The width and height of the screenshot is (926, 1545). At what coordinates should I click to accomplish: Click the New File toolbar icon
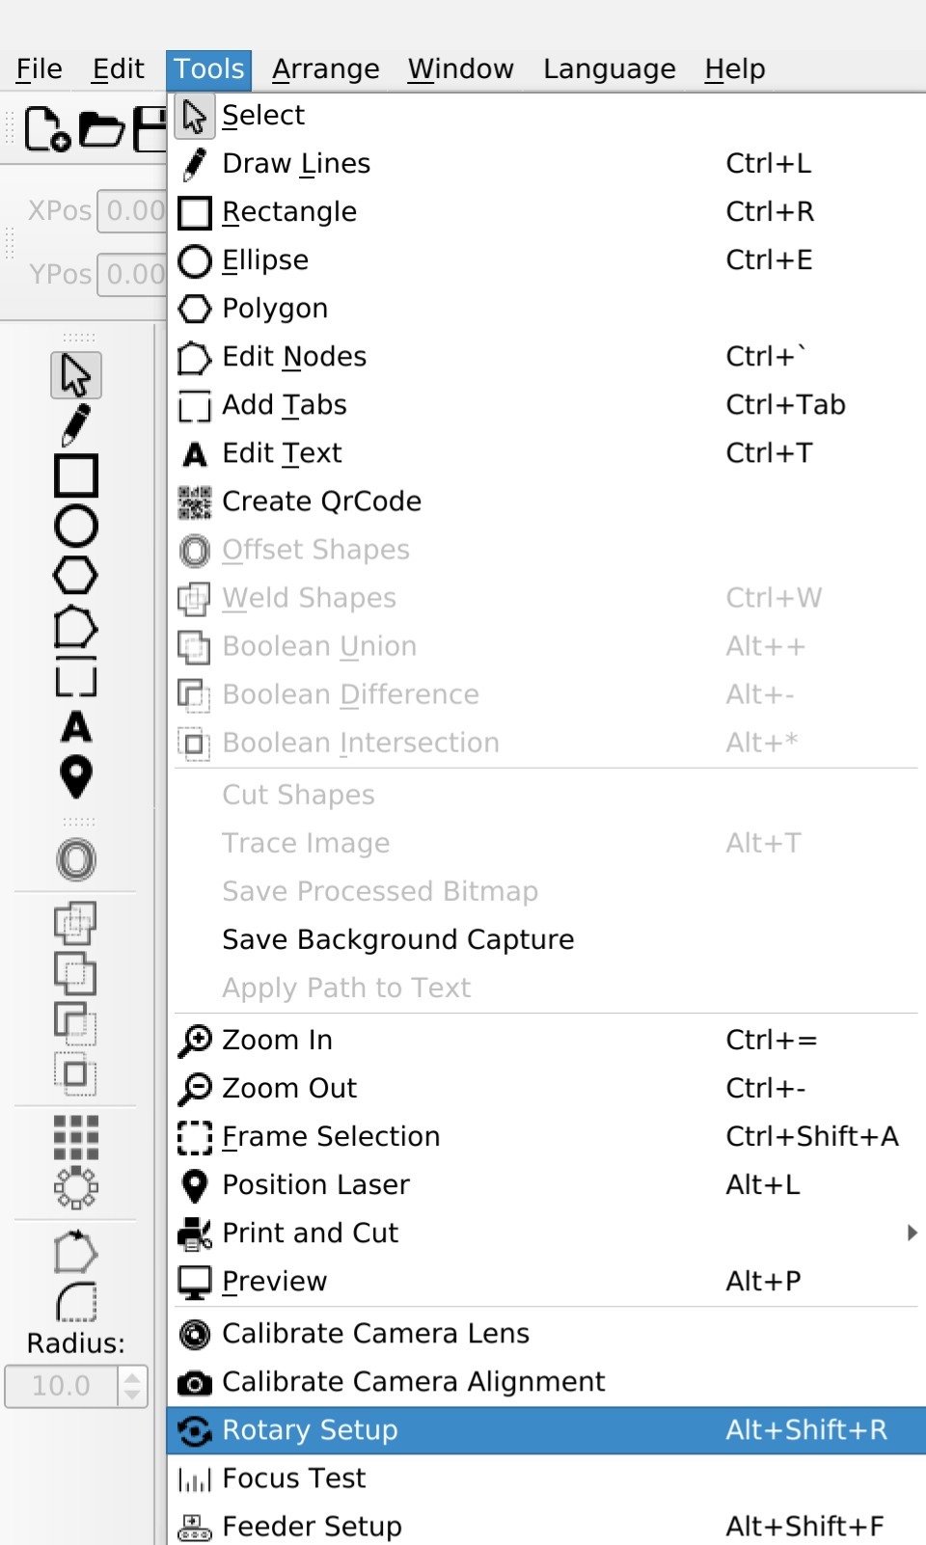tap(46, 129)
